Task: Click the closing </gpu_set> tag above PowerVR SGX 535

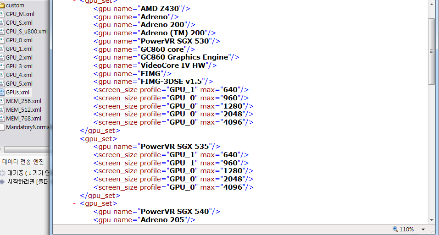Action: click(100, 131)
